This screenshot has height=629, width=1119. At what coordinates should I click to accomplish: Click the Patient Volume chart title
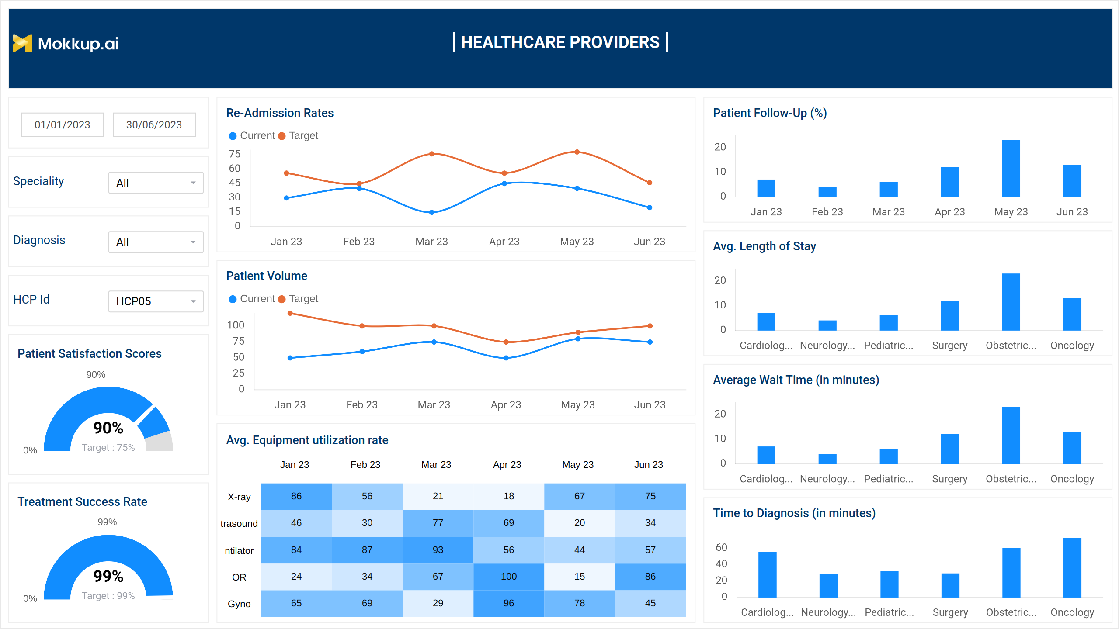point(267,276)
